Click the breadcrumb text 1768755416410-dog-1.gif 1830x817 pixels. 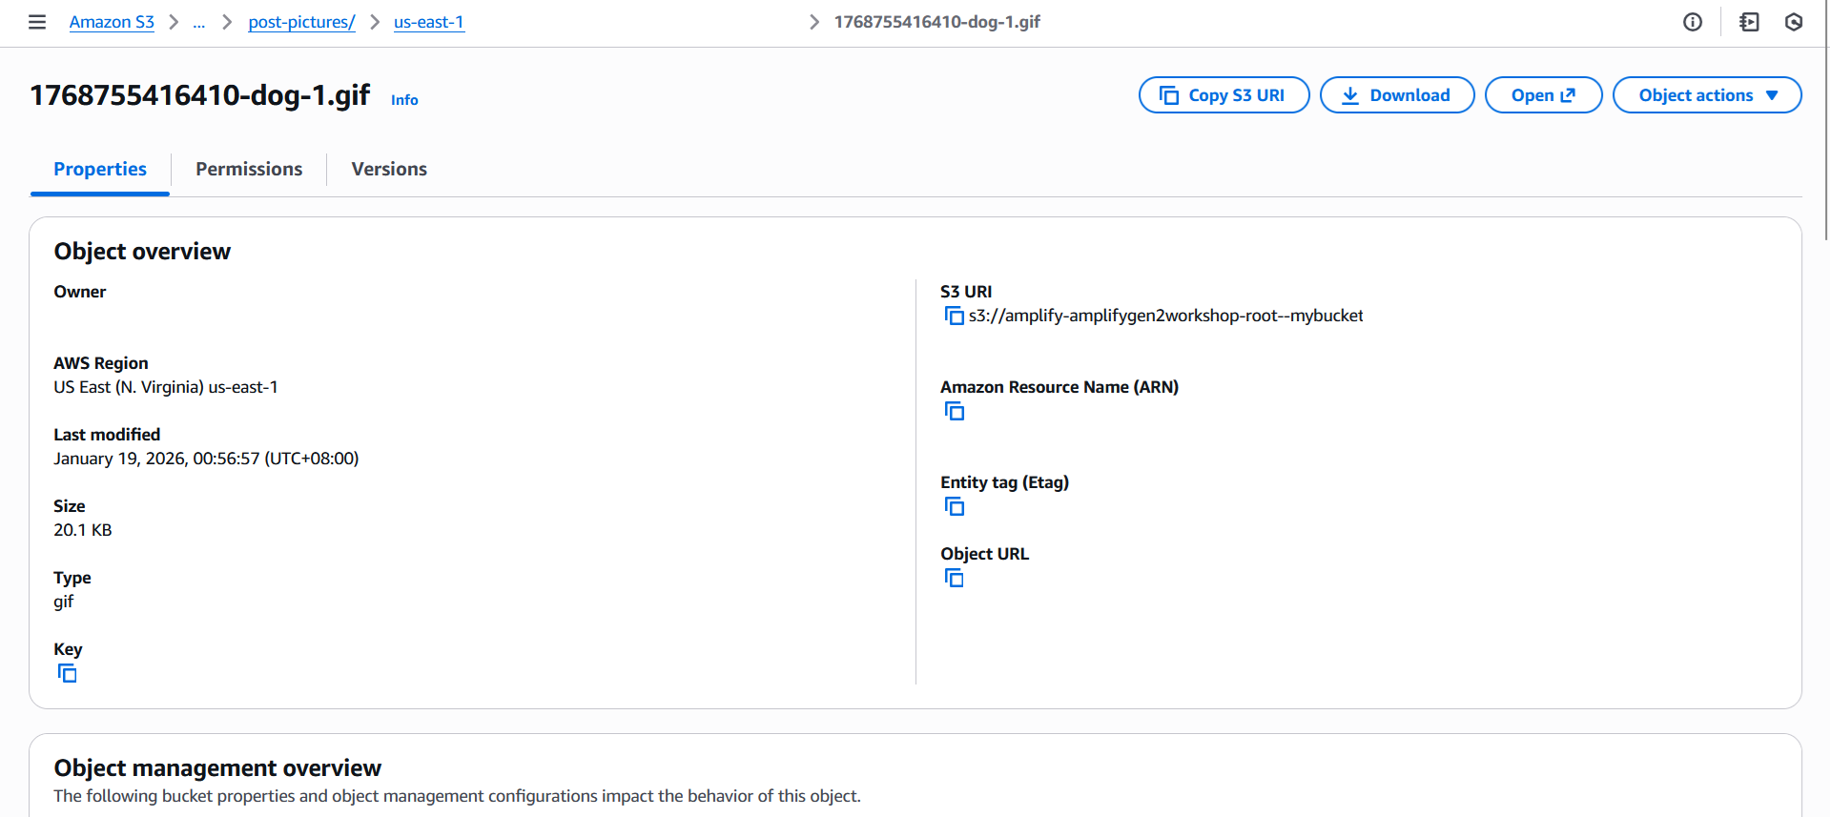tap(937, 22)
